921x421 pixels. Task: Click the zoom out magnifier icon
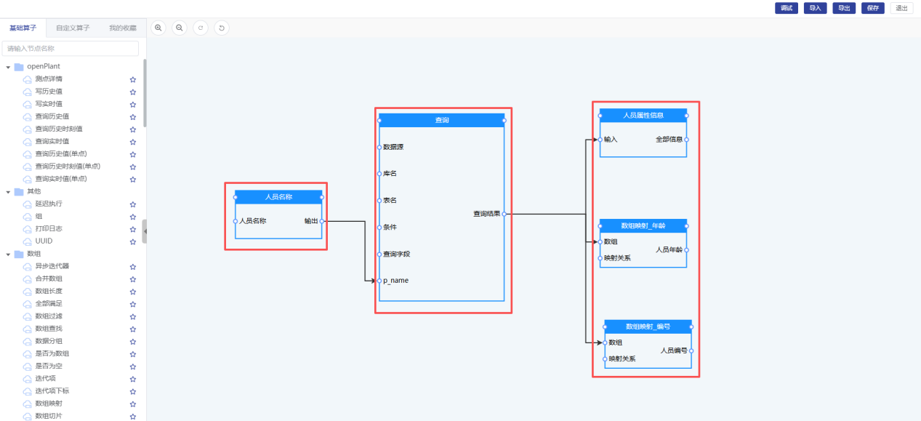coord(180,28)
